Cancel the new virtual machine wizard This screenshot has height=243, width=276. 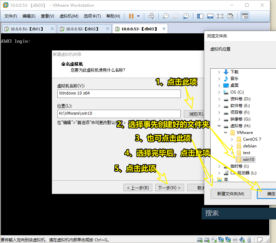[x=196, y=187]
